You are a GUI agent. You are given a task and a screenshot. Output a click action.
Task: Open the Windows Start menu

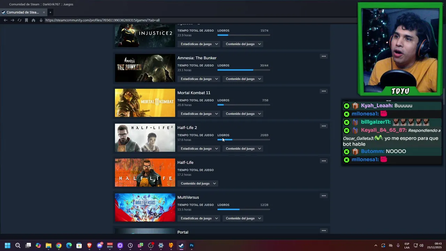pos(7,245)
